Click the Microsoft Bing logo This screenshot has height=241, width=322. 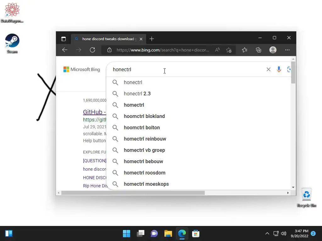81,69
